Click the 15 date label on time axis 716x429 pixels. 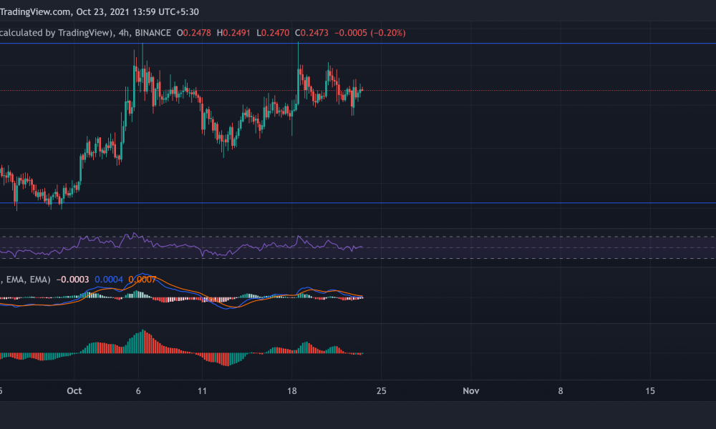[x=650, y=390]
